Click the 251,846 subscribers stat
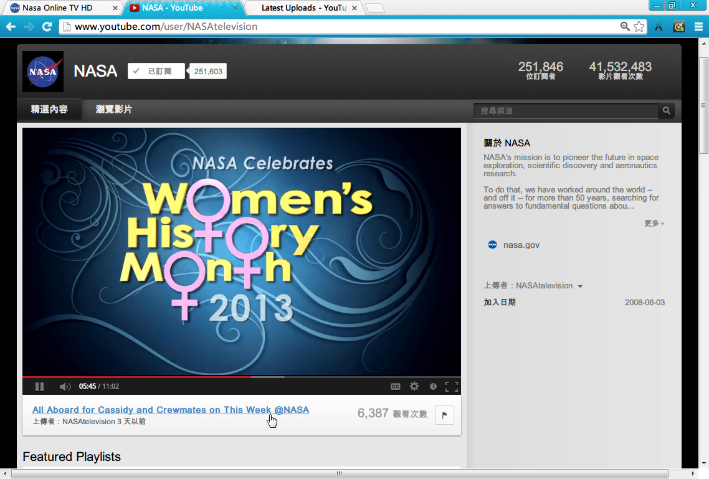The image size is (709, 479). click(x=540, y=70)
